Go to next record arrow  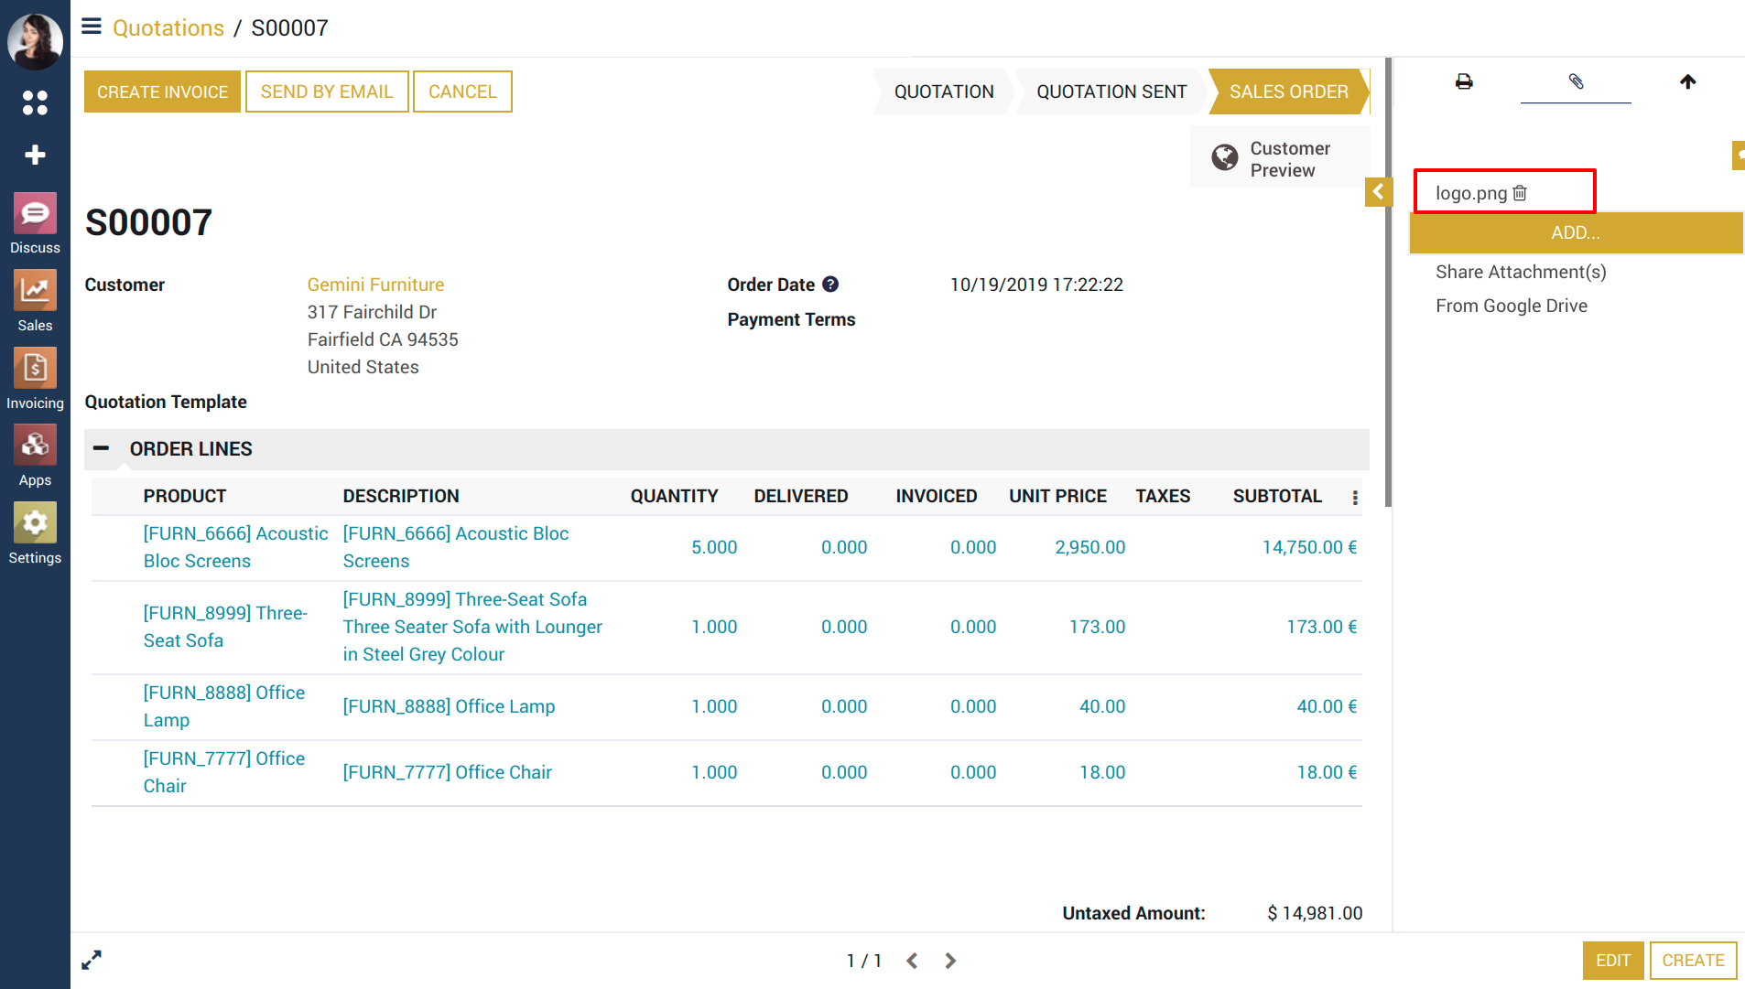950,961
